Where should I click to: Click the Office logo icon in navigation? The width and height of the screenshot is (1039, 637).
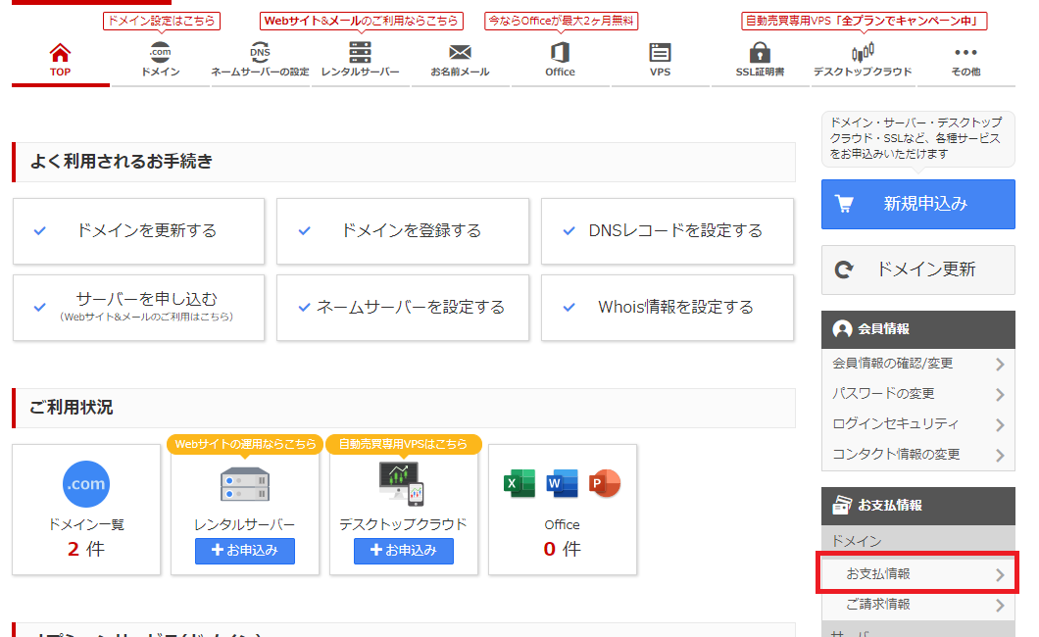coord(560,53)
